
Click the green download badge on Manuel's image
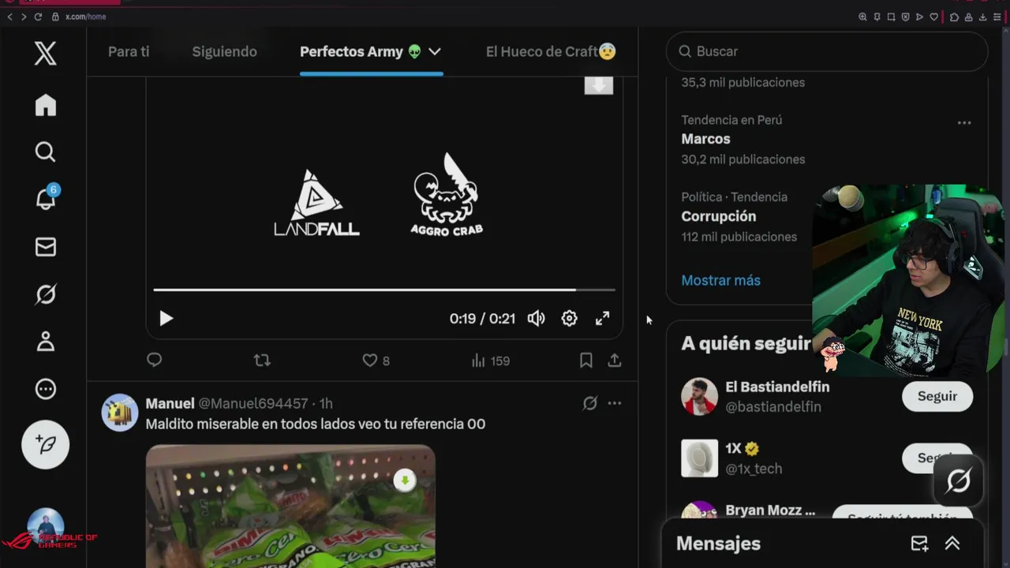[405, 480]
